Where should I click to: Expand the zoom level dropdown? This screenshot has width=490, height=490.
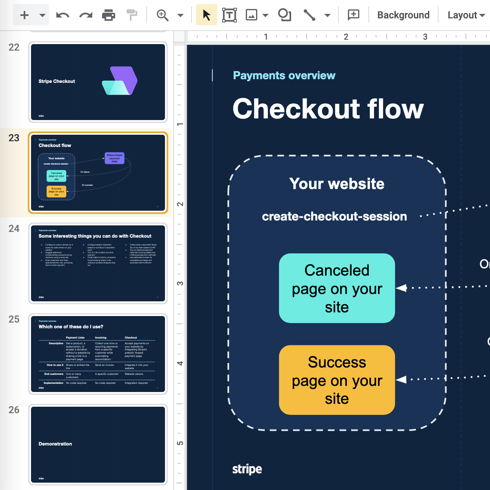pos(180,16)
